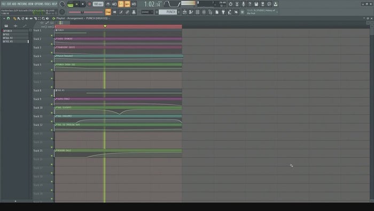374x211 pixels.
Task: Open the project info page icon
Action: (x=217, y=12)
